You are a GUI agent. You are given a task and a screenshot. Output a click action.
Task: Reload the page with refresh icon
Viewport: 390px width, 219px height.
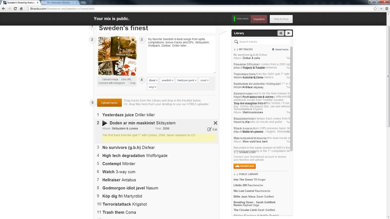(15, 9)
